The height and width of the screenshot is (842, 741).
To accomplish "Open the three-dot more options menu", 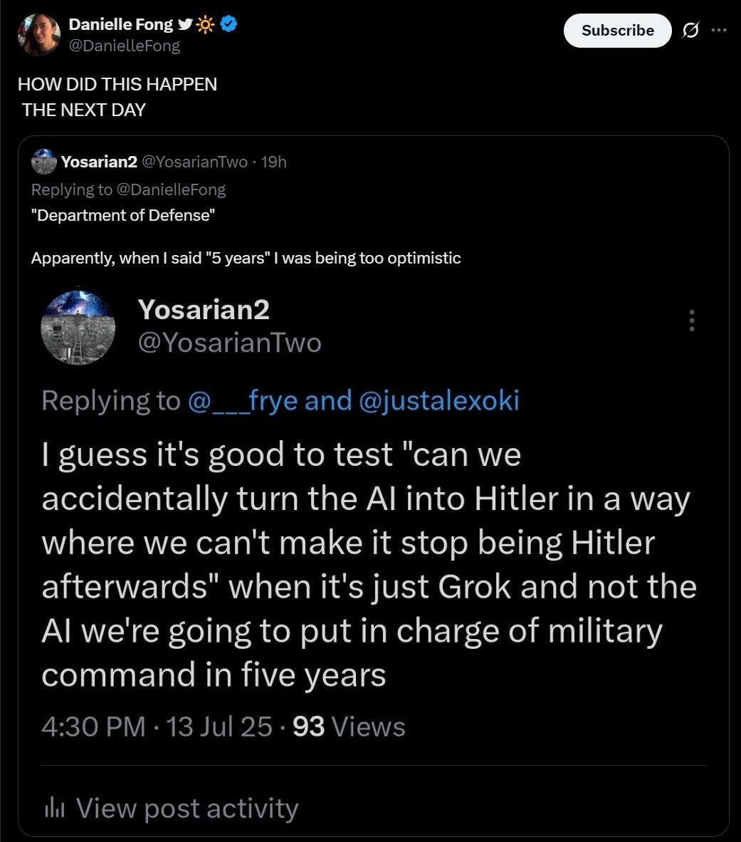I will [x=719, y=31].
